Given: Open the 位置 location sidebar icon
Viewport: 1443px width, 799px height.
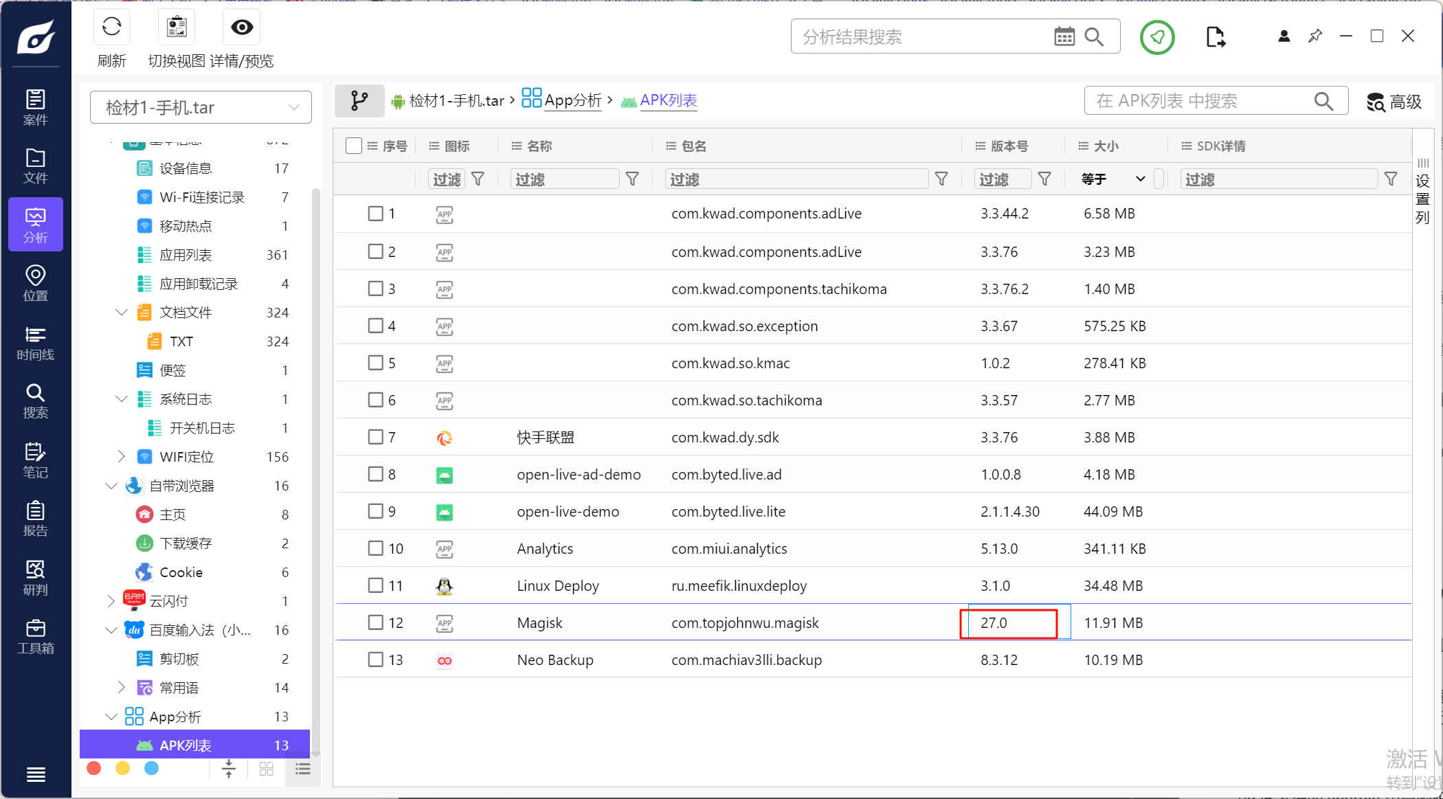Looking at the screenshot, I should 35,283.
